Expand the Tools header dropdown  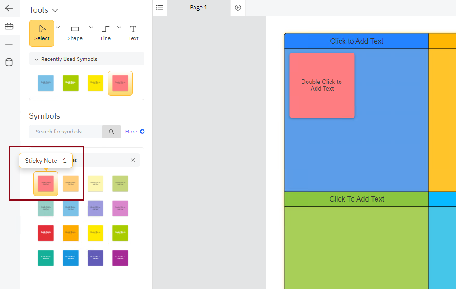[55, 10]
